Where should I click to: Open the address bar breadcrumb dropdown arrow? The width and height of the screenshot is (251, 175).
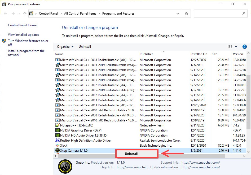pyautogui.click(x=178, y=14)
